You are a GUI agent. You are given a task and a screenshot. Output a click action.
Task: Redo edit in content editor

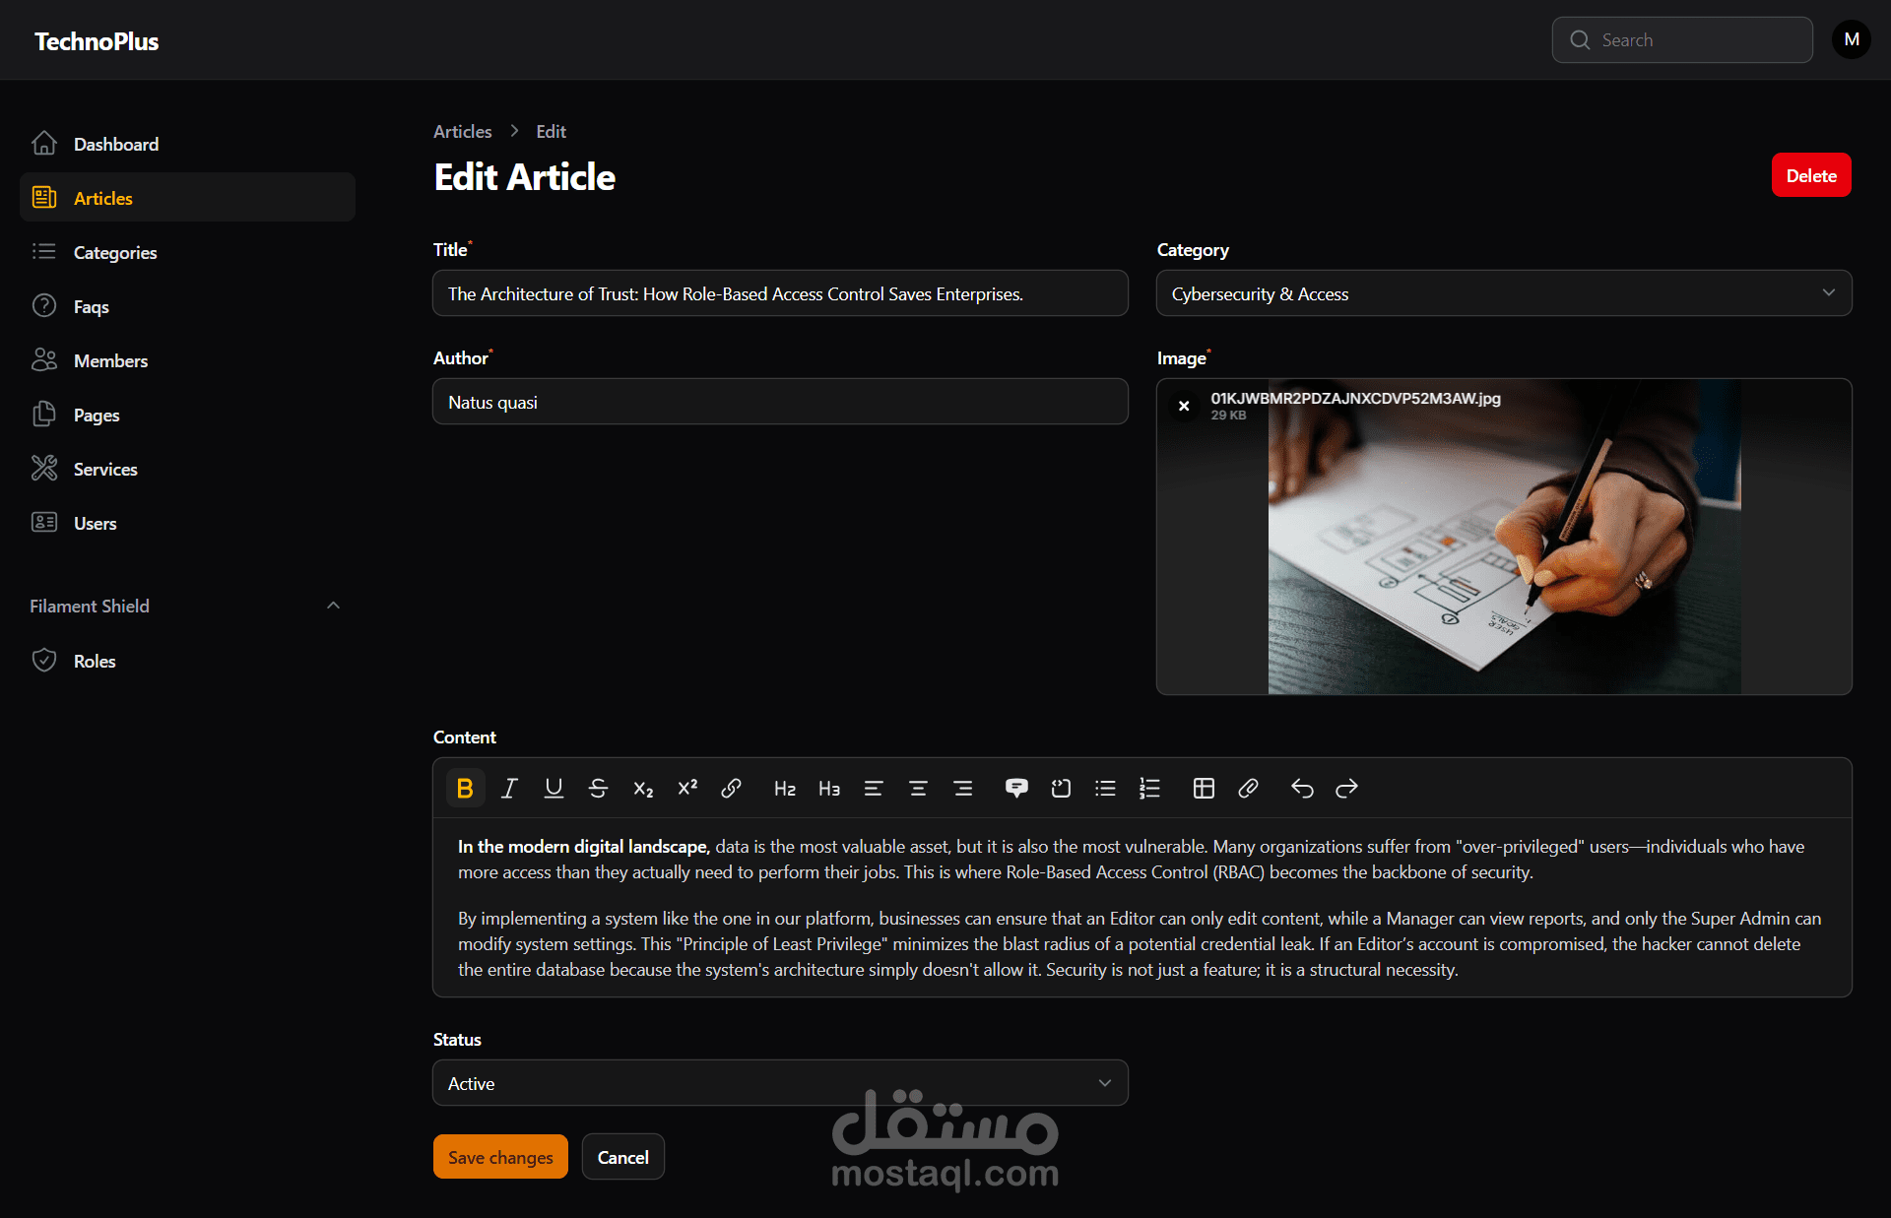(x=1346, y=789)
